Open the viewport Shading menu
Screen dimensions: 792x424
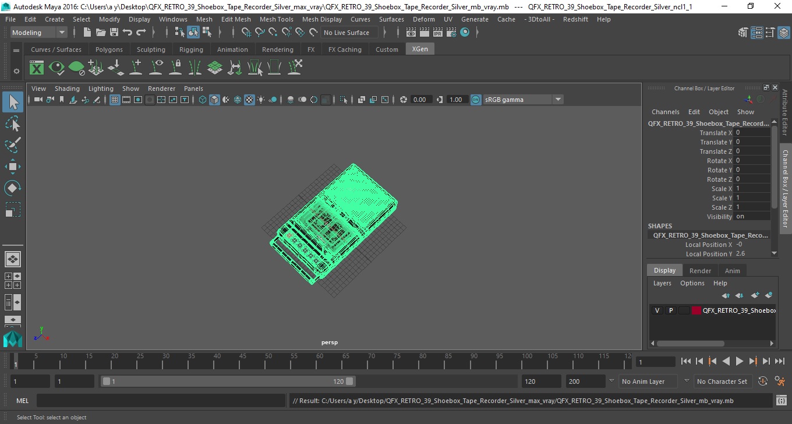tap(67, 89)
